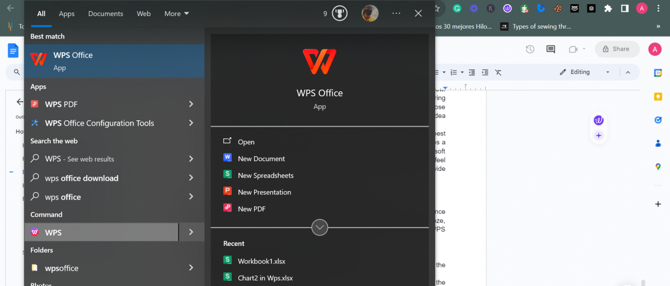Create a New Spreadsheets file
The image size is (670, 286).
[265, 176]
